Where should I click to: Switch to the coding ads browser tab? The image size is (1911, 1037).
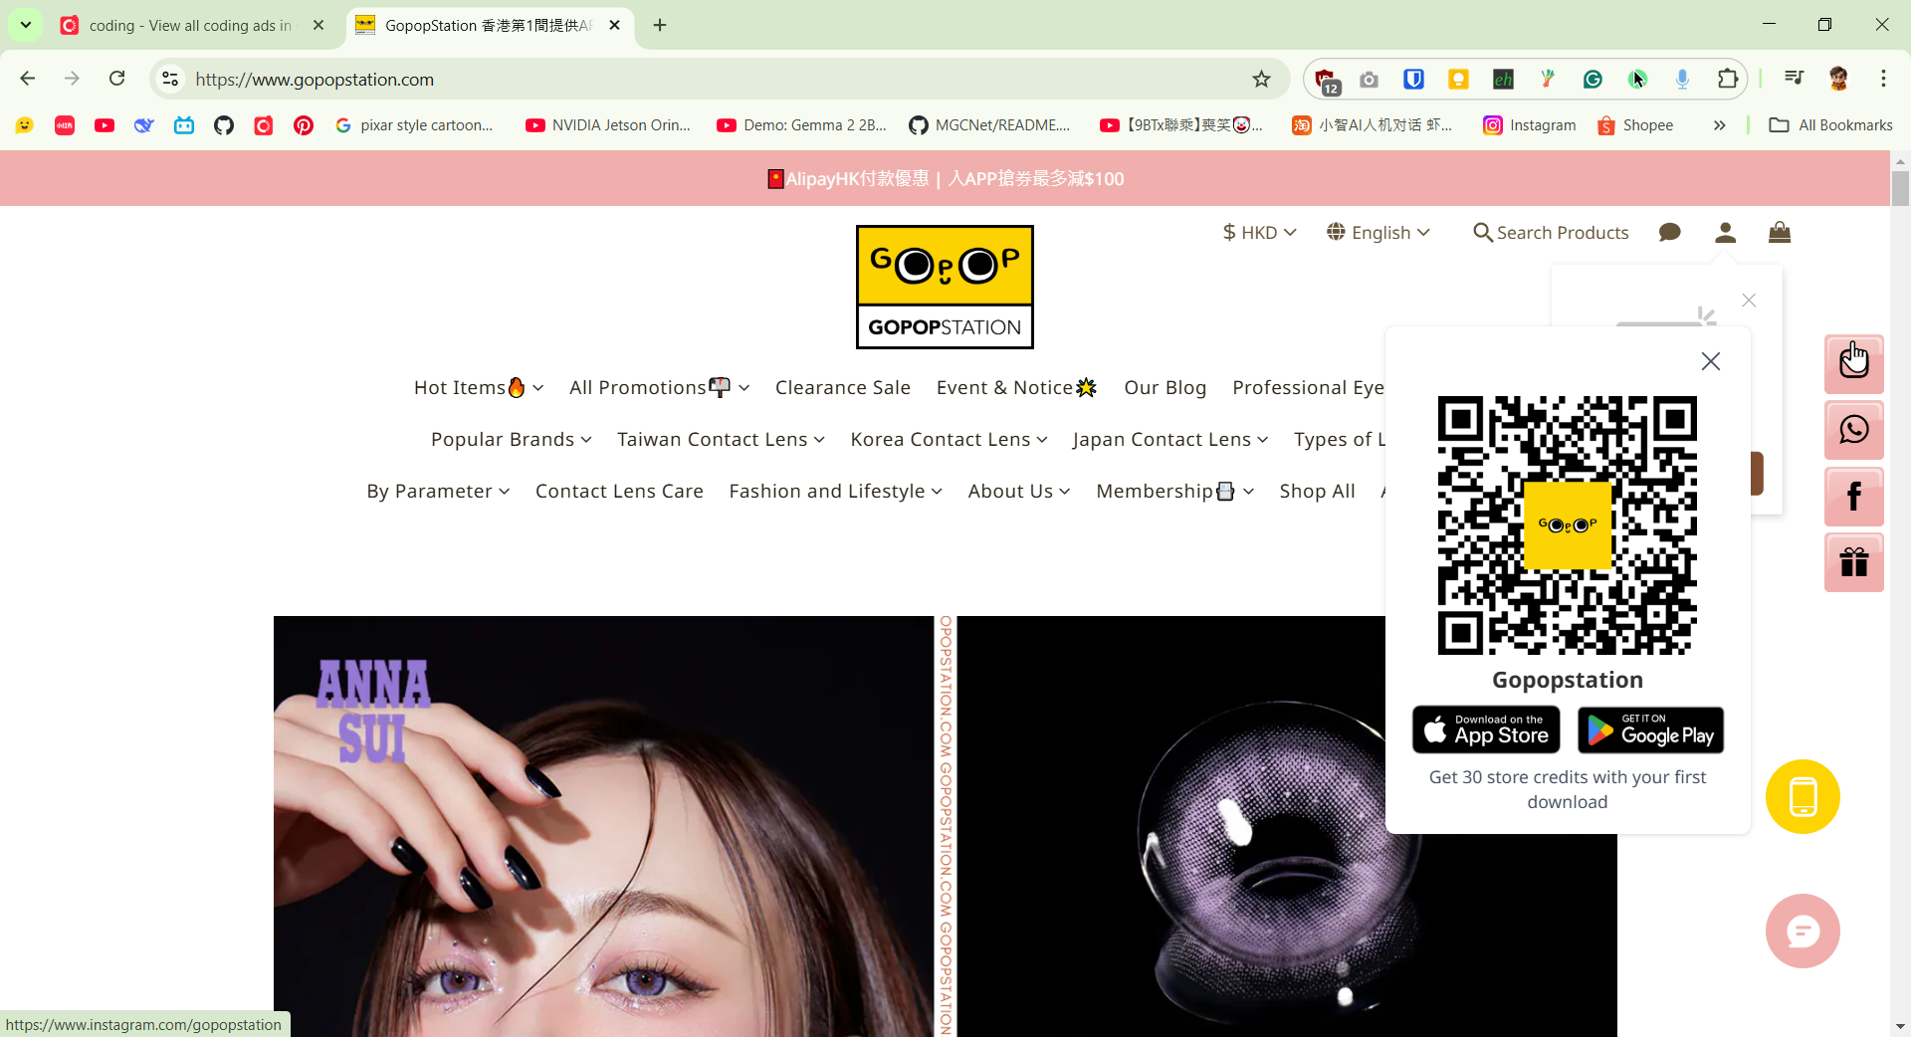pos(192,25)
